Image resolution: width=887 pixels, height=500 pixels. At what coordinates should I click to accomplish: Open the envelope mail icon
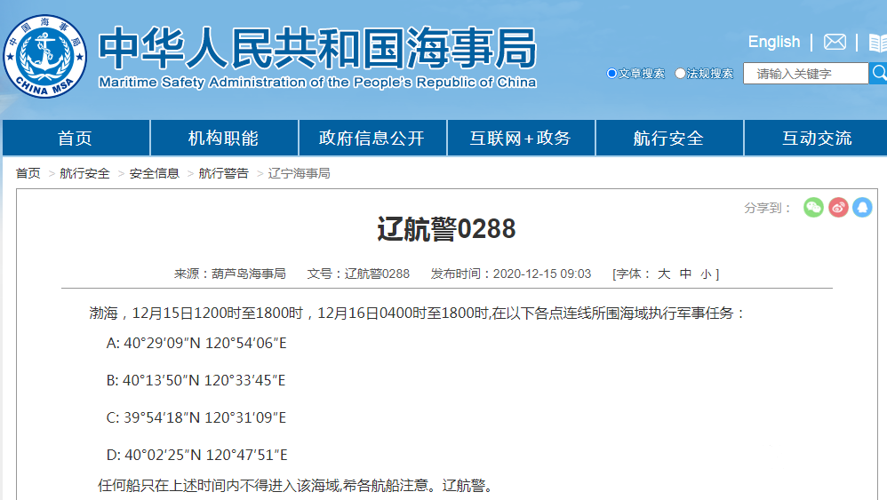click(x=835, y=42)
